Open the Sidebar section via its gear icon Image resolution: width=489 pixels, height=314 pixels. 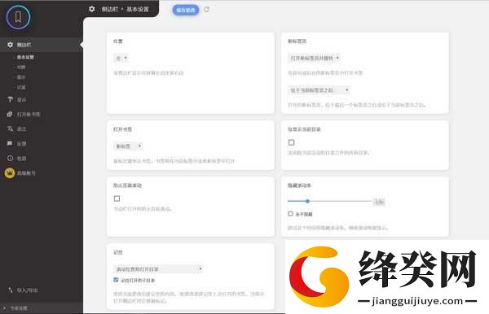pyautogui.click(x=10, y=45)
